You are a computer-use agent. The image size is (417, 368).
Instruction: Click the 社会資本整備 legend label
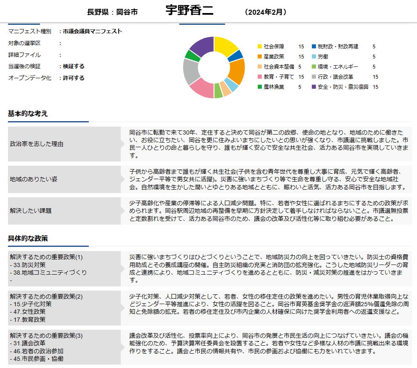(x=279, y=67)
